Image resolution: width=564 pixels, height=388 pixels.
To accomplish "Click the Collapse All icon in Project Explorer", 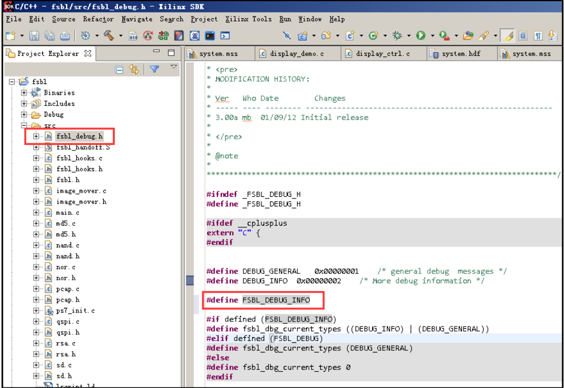I will 119,70.
